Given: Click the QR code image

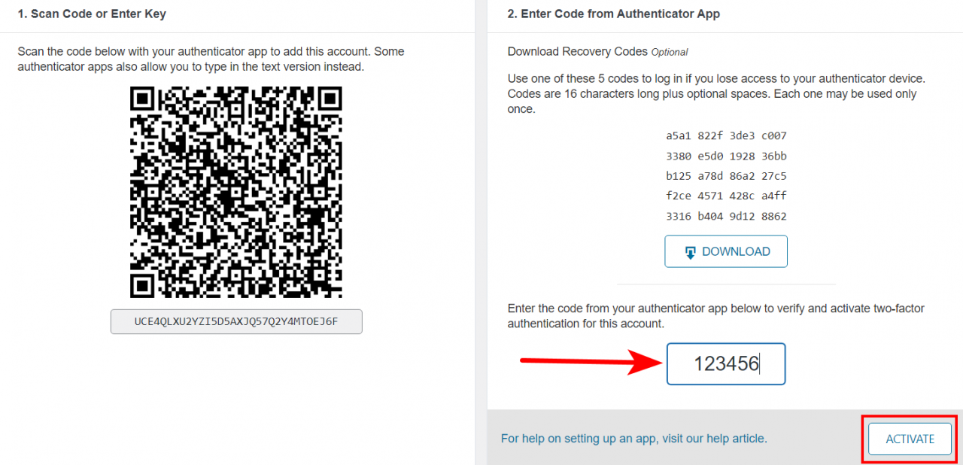Looking at the screenshot, I should click(236, 192).
